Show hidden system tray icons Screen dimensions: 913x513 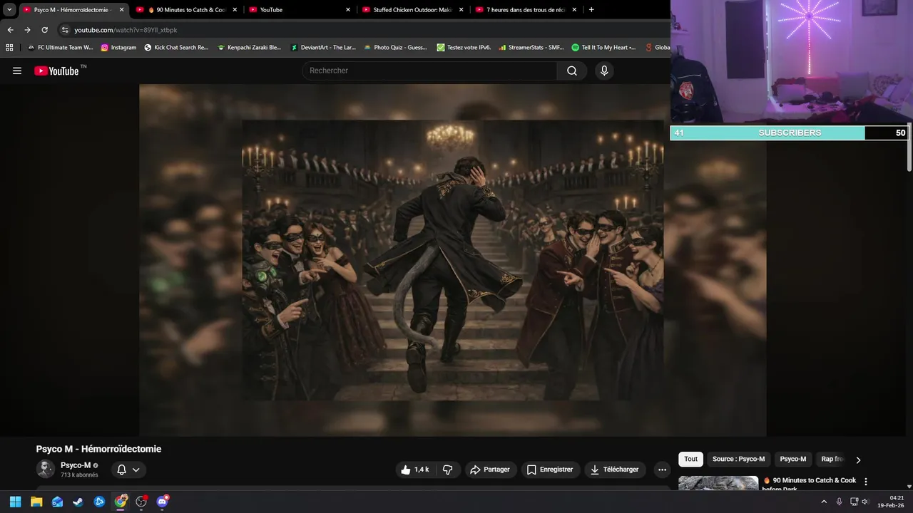(x=824, y=502)
